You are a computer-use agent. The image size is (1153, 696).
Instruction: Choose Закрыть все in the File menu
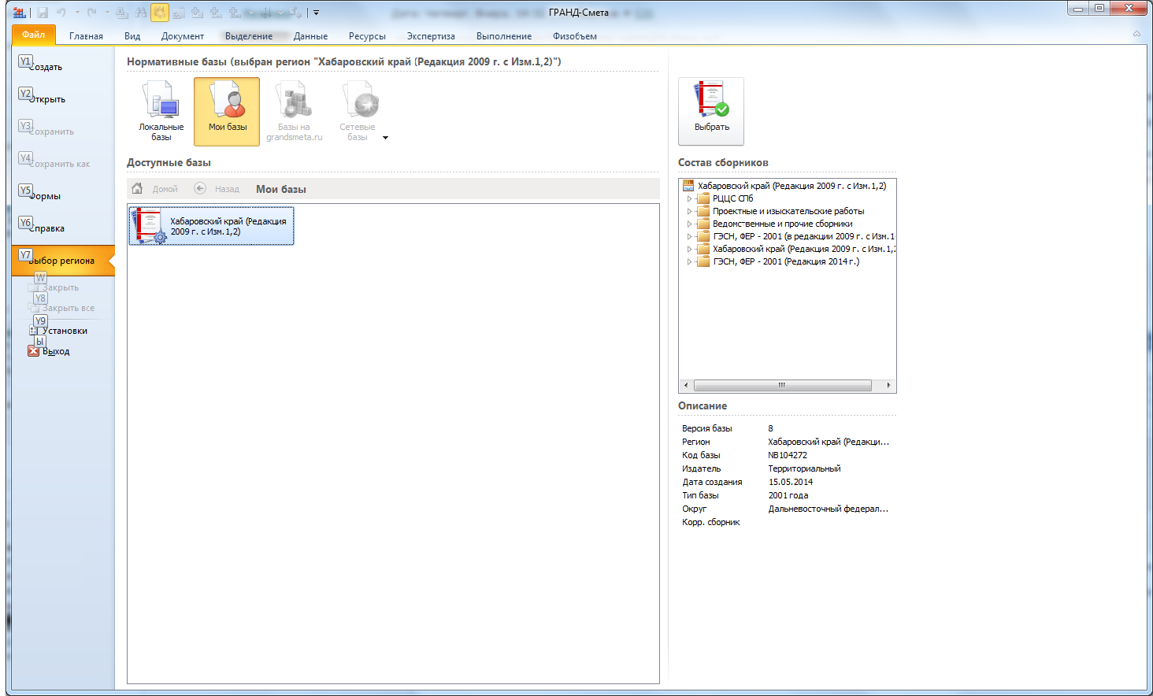pyautogui.click(x=69, y=308)
